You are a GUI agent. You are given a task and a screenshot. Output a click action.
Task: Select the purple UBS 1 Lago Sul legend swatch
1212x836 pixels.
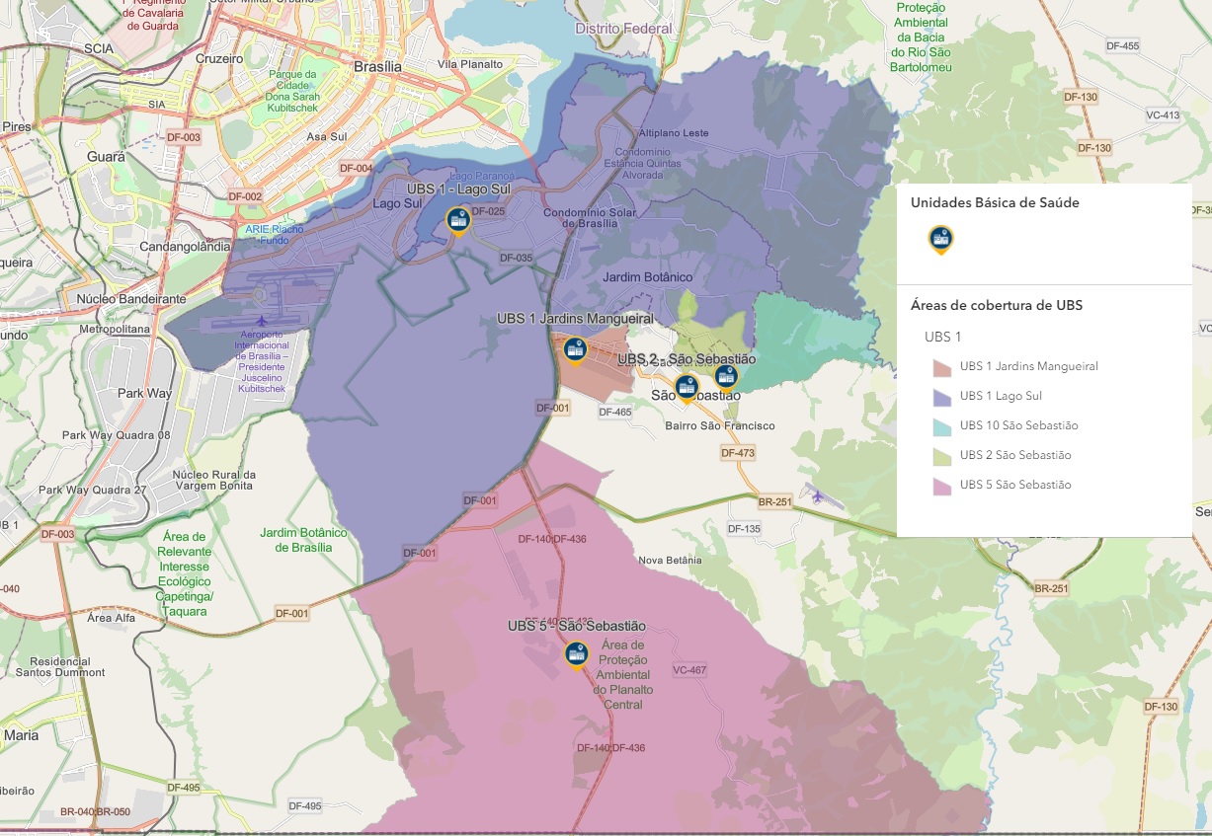click(941, 397)
